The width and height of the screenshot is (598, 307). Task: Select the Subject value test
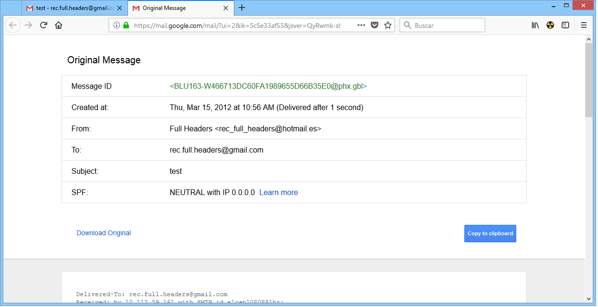176,171
